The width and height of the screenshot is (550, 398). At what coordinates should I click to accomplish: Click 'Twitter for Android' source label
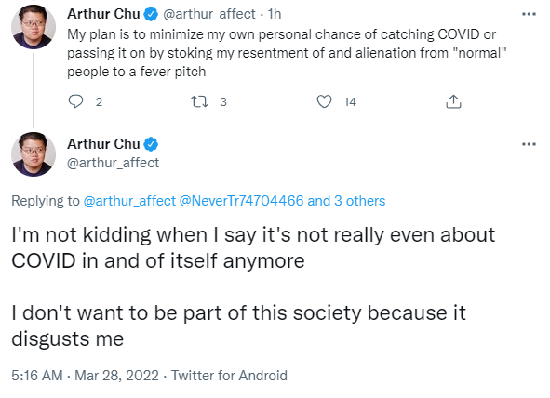[x=229, y=376]
